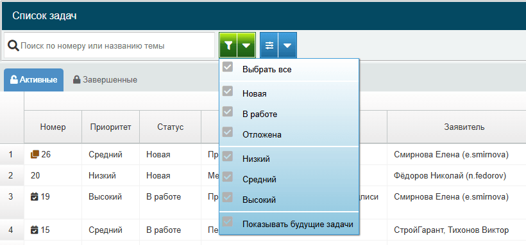This screenshot has height=245, width=526.
Task: Click В работе status cell in row 4
Action: (171, 230)
